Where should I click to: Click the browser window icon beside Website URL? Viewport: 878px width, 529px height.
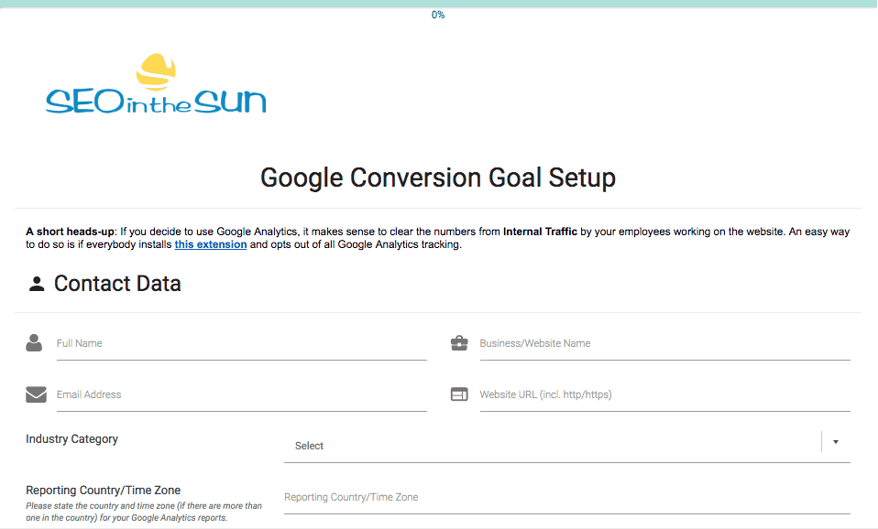point(459,394)
